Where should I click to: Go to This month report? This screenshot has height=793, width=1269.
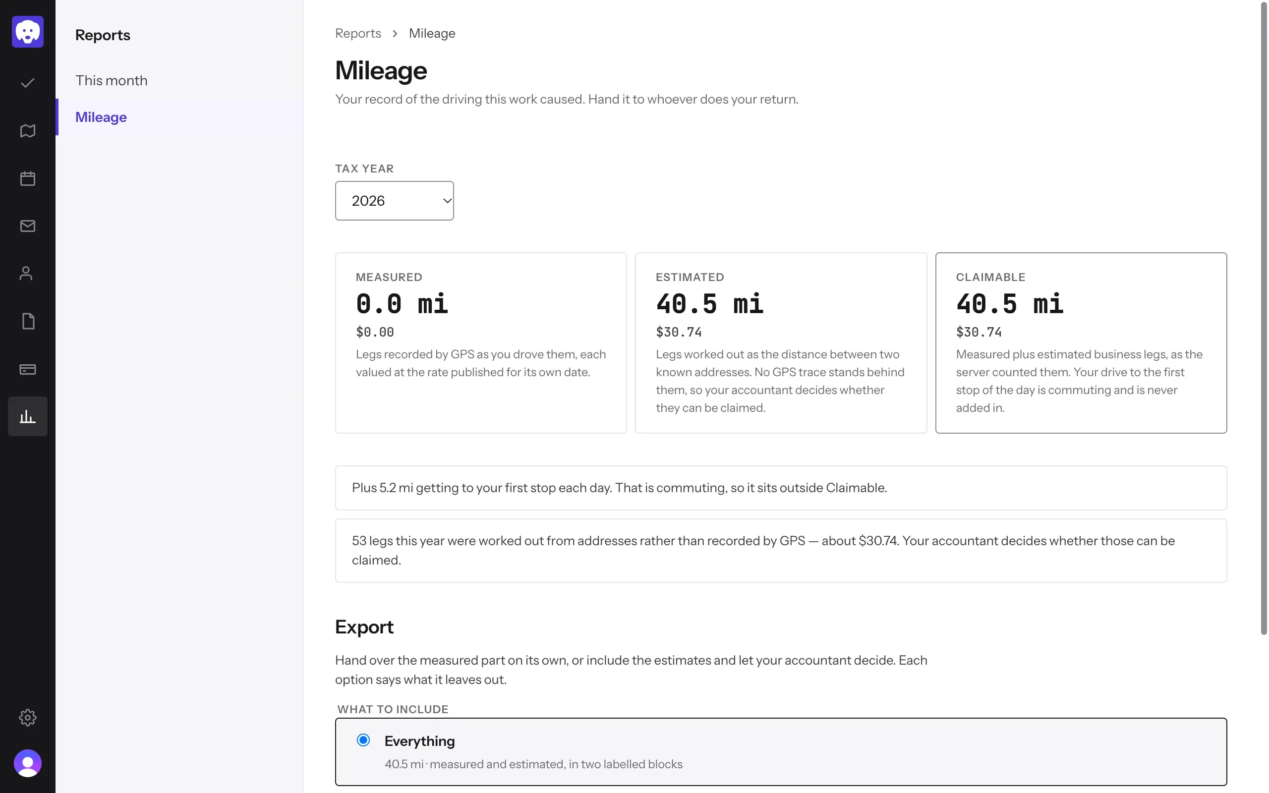(x=179, y=80)
